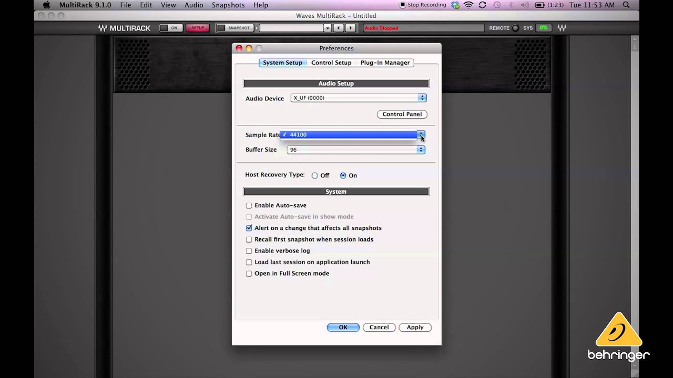
Task: Click the Waves logo next to MULTIRACK
Action: (x=103, y=28)
